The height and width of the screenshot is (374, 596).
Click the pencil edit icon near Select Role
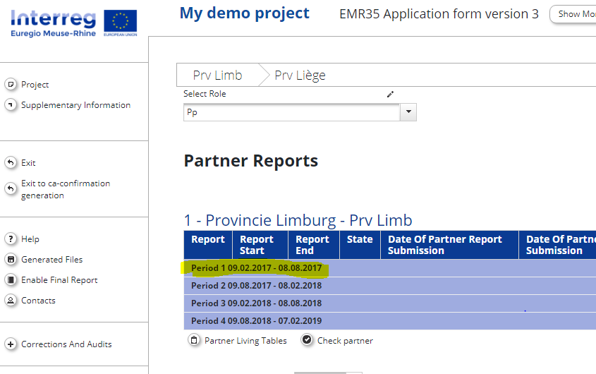(390, 95)
